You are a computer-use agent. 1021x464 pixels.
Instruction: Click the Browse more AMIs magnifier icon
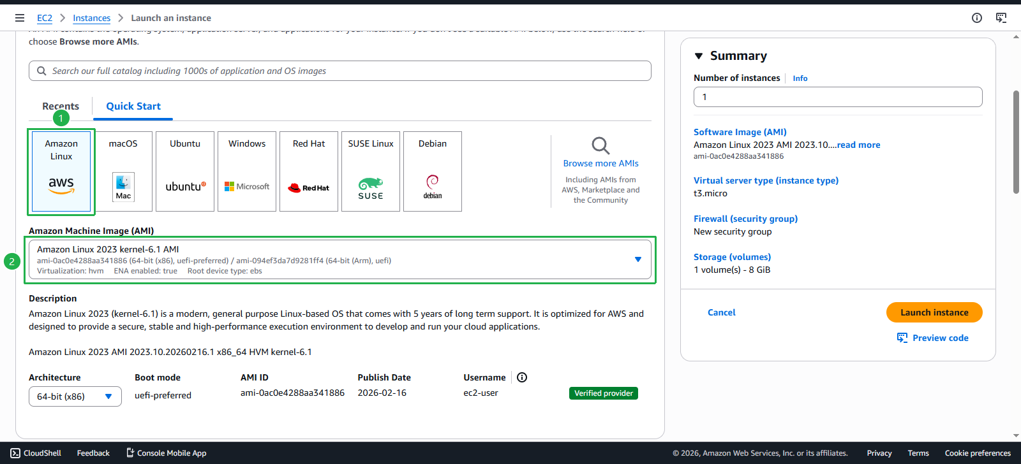[600, 145]
